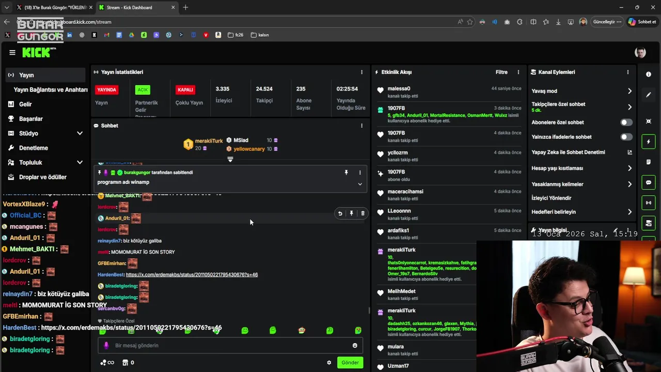The height and width of the screenshot is (372, 661).
Task: Click browser back arrow
Action: (x=6, y=22)
